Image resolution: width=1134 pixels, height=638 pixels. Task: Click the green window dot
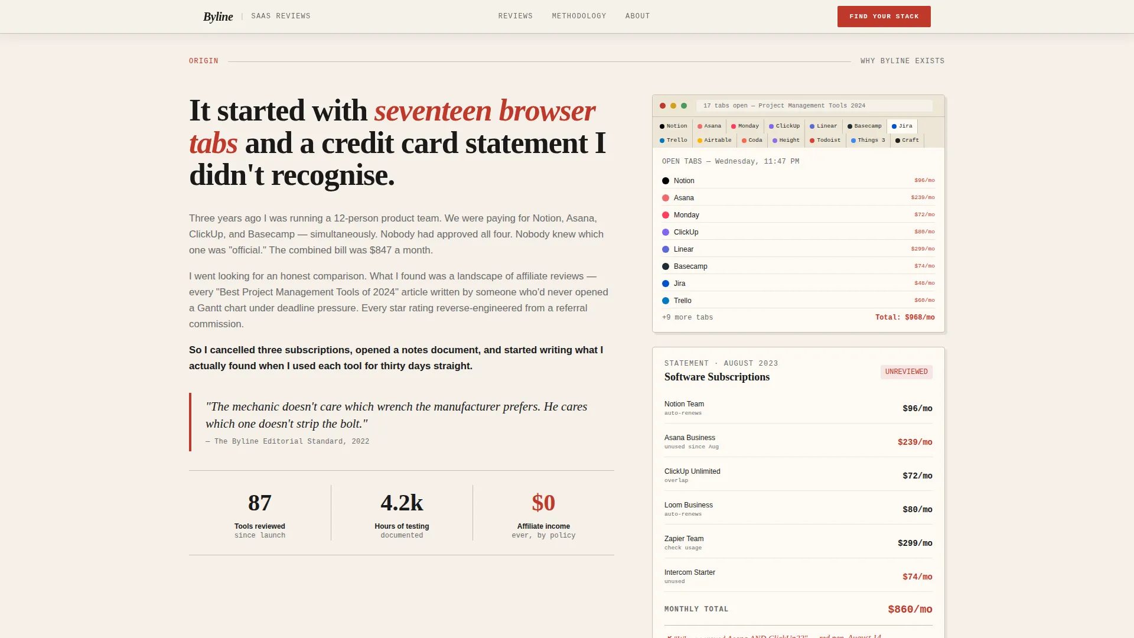point(684,106)
